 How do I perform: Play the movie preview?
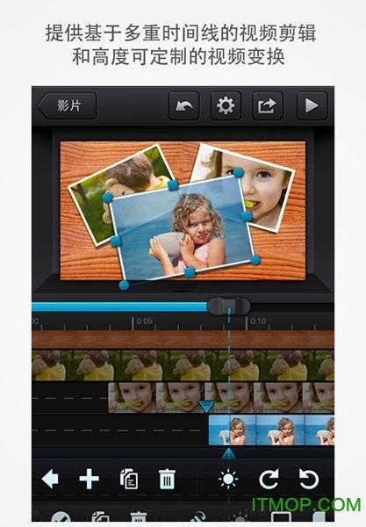click(x=312, y=105)
